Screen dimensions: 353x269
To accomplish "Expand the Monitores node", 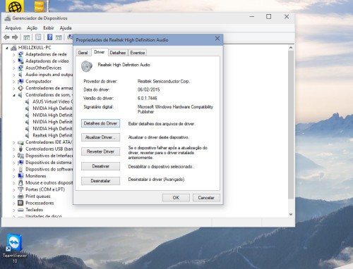I will coord(14,176).
